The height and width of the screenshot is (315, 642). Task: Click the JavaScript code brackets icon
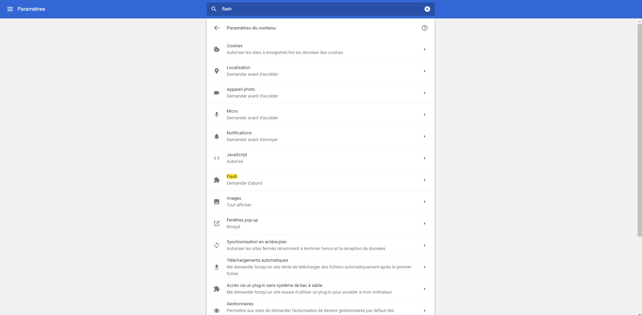[217, 158]
